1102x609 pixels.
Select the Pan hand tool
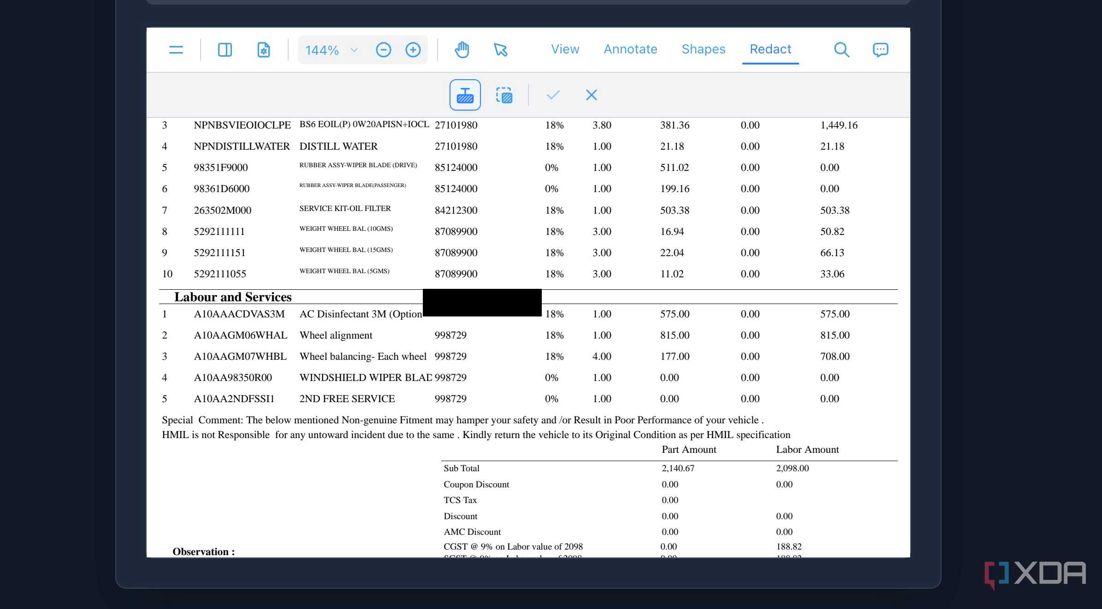(x=462, y=49)
